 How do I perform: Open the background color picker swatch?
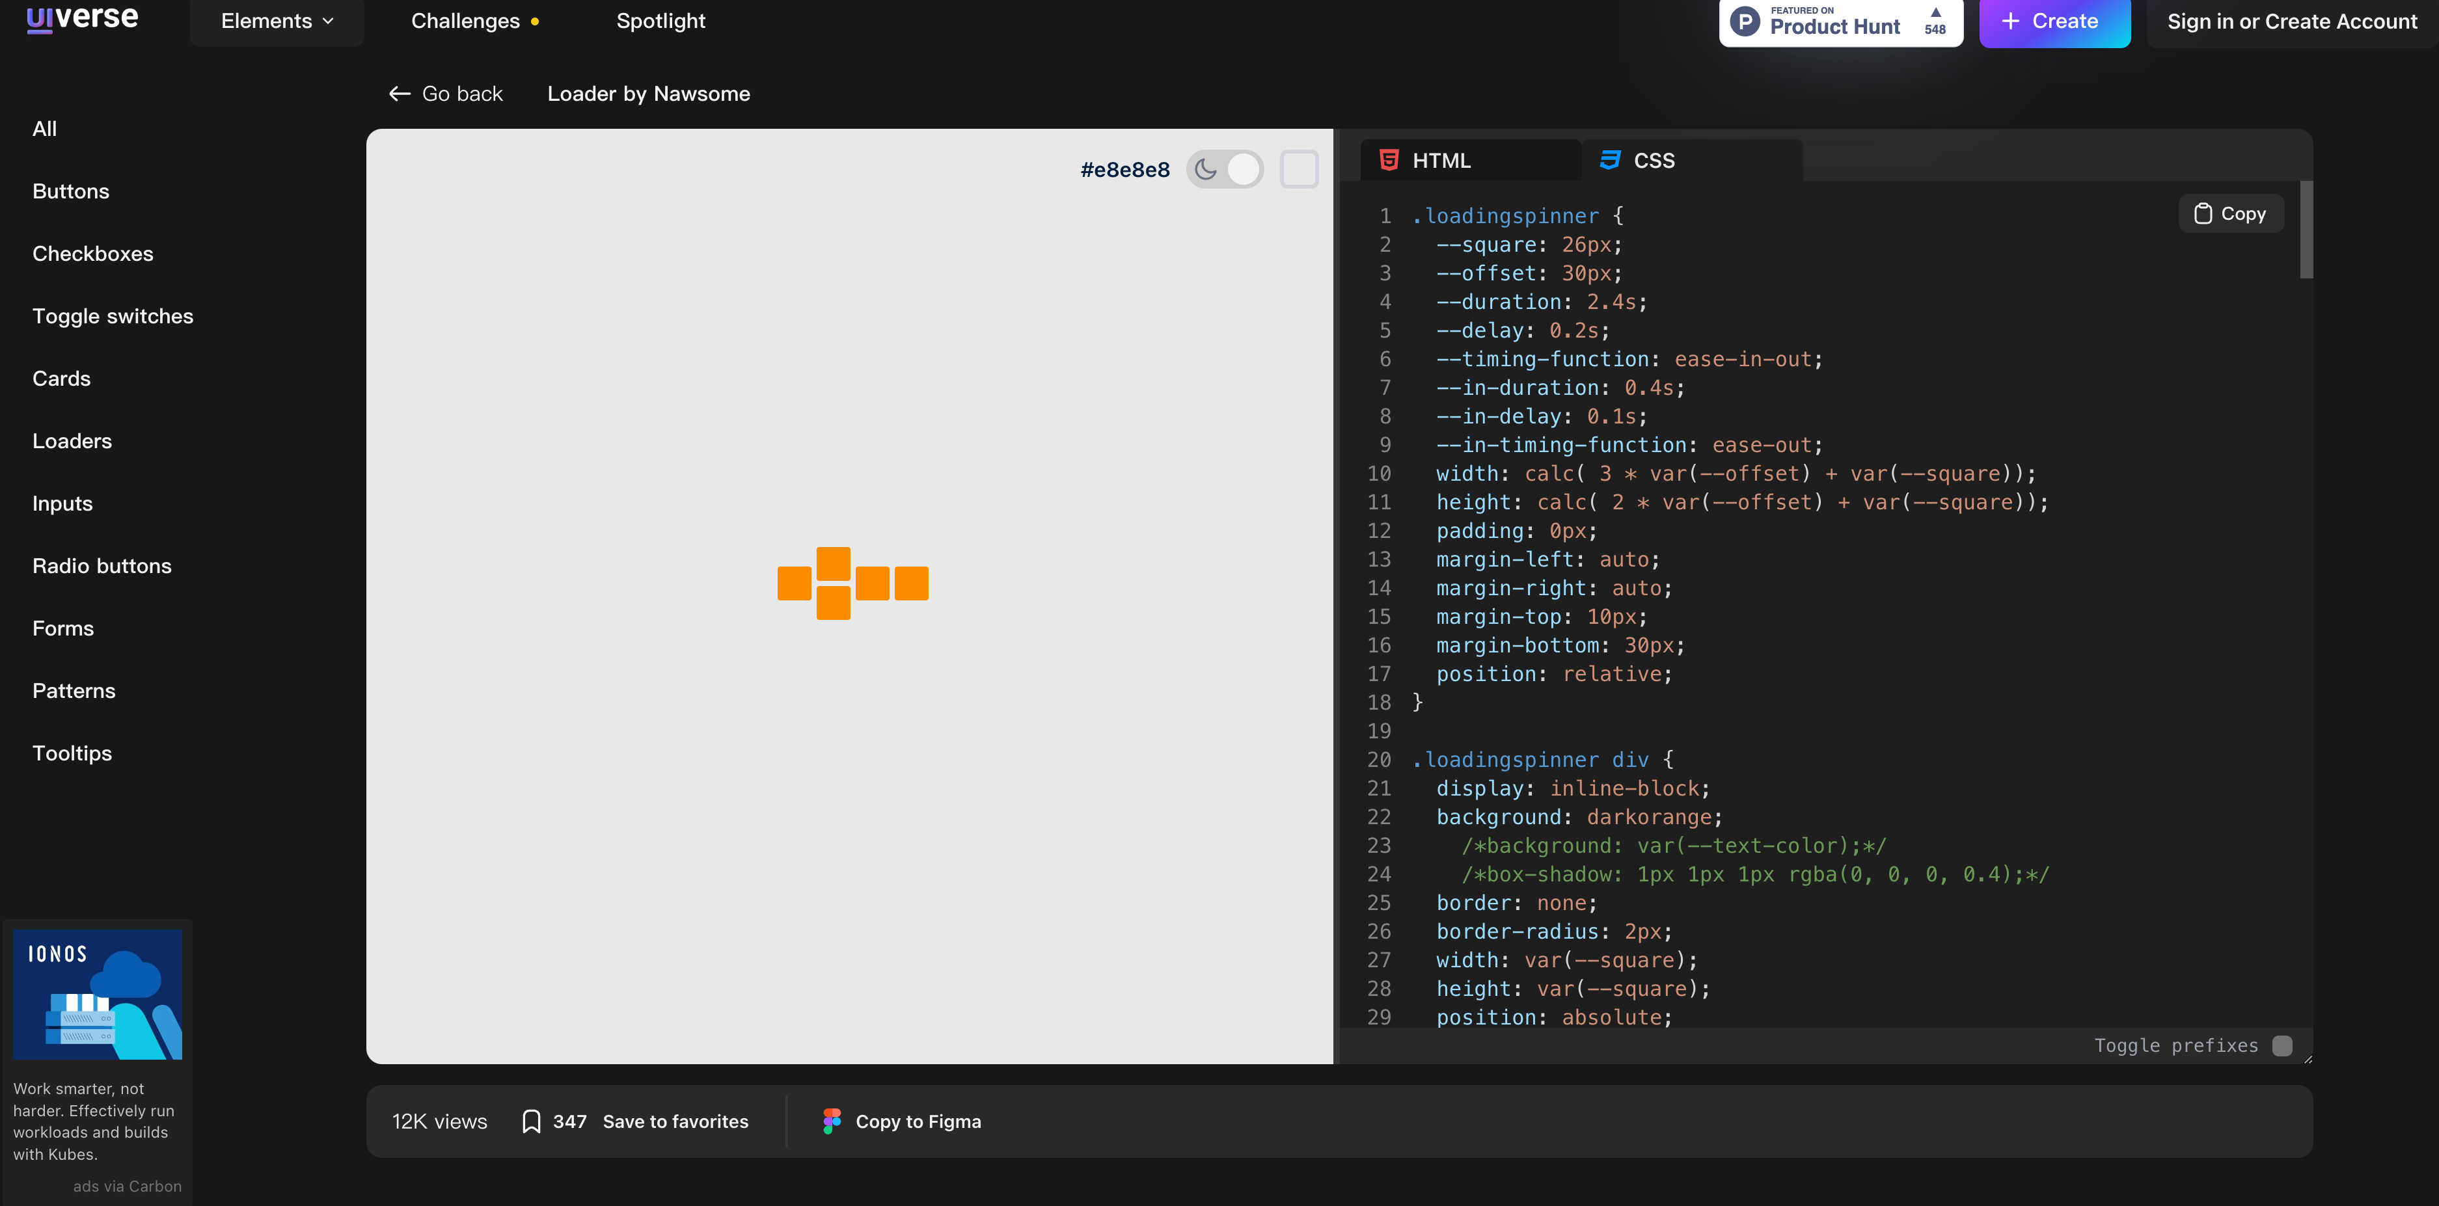point(1299,169)
